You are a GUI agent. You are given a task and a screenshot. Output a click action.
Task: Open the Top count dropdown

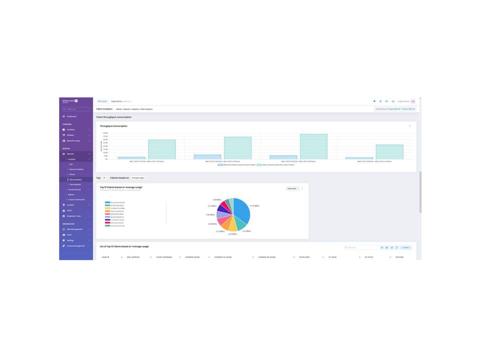(x=105, y=178)
